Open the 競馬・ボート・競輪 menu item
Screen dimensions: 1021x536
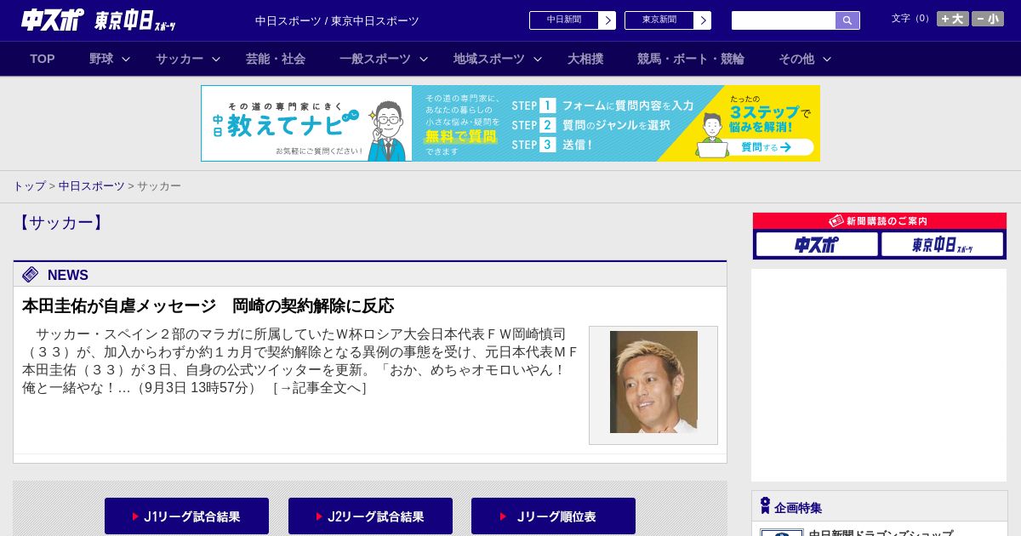click(x=691, y=59)
